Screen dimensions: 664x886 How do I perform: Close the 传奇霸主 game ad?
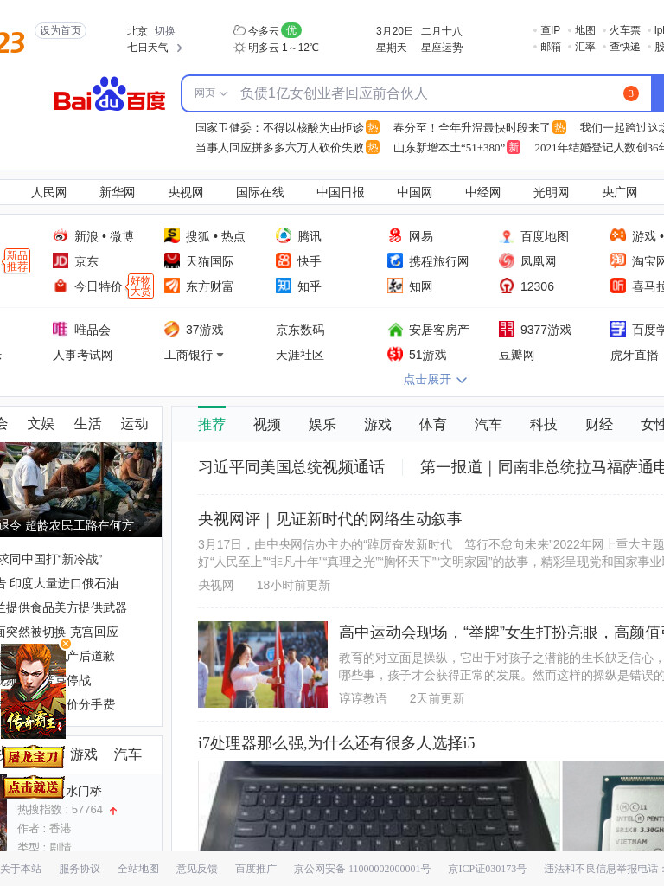coord(66,644)
